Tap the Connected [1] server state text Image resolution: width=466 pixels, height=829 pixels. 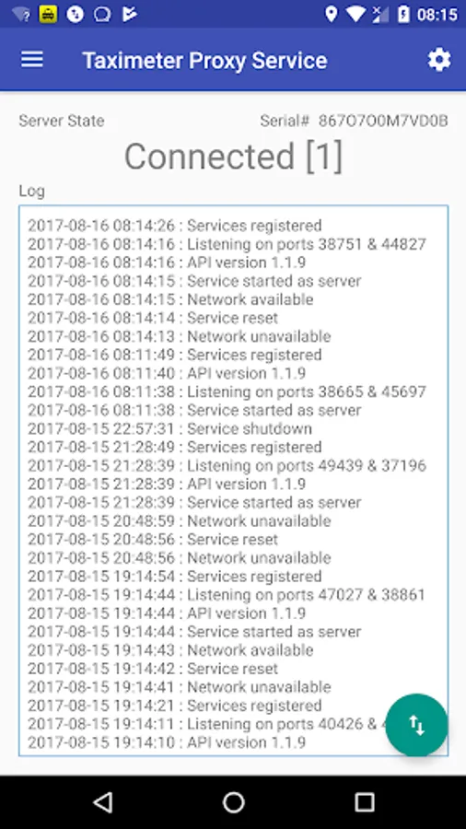pos(234,157)
